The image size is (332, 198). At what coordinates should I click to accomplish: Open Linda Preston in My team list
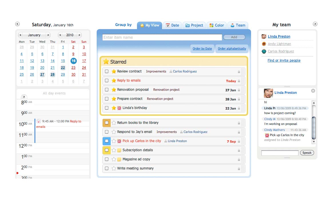coord(279,37)
